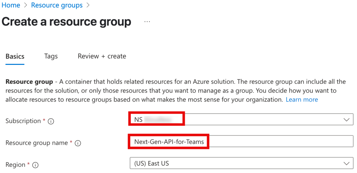Screen dimensions: 357x173
Task: Click into the Resource group name field
Action: (x=241, y=142)
